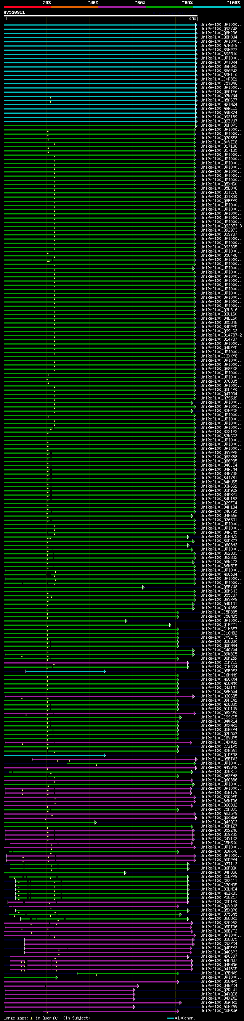
Task: Select hit label UniRef100_Q5XHG0
Action: click(219, 184)
